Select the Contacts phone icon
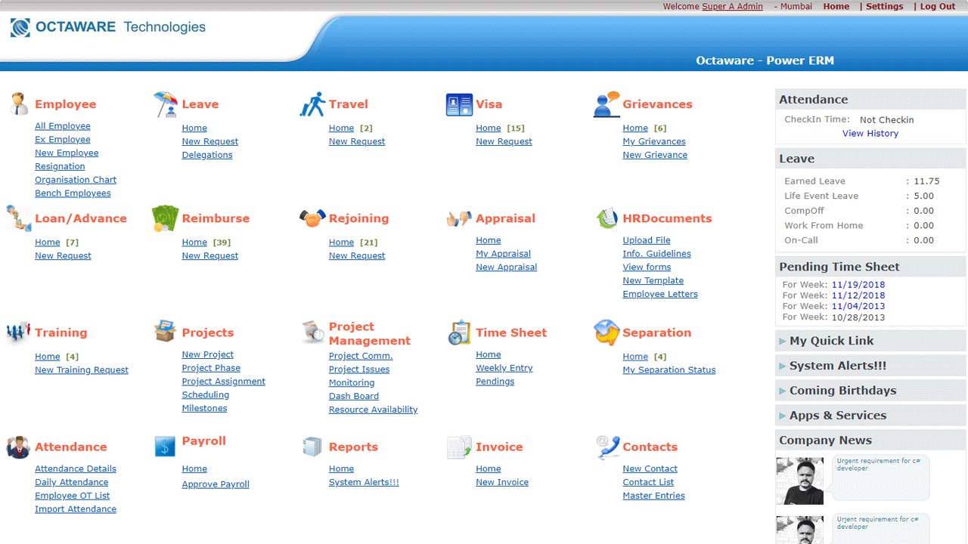Image resolution: width=968 pixels, height=544 pixels. pos(607,447)
